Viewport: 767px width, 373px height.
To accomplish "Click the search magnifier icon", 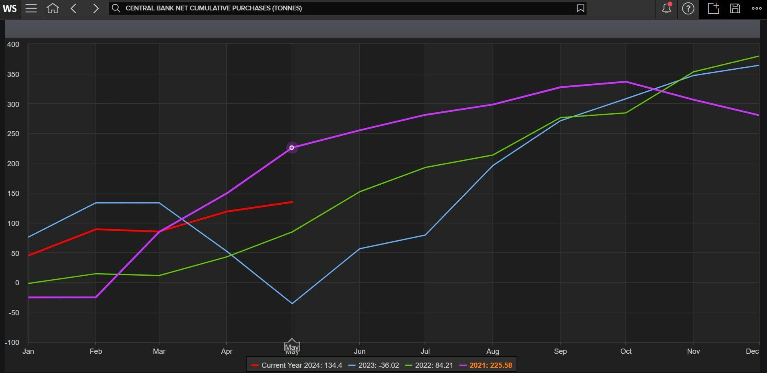I will pos(116,8).
